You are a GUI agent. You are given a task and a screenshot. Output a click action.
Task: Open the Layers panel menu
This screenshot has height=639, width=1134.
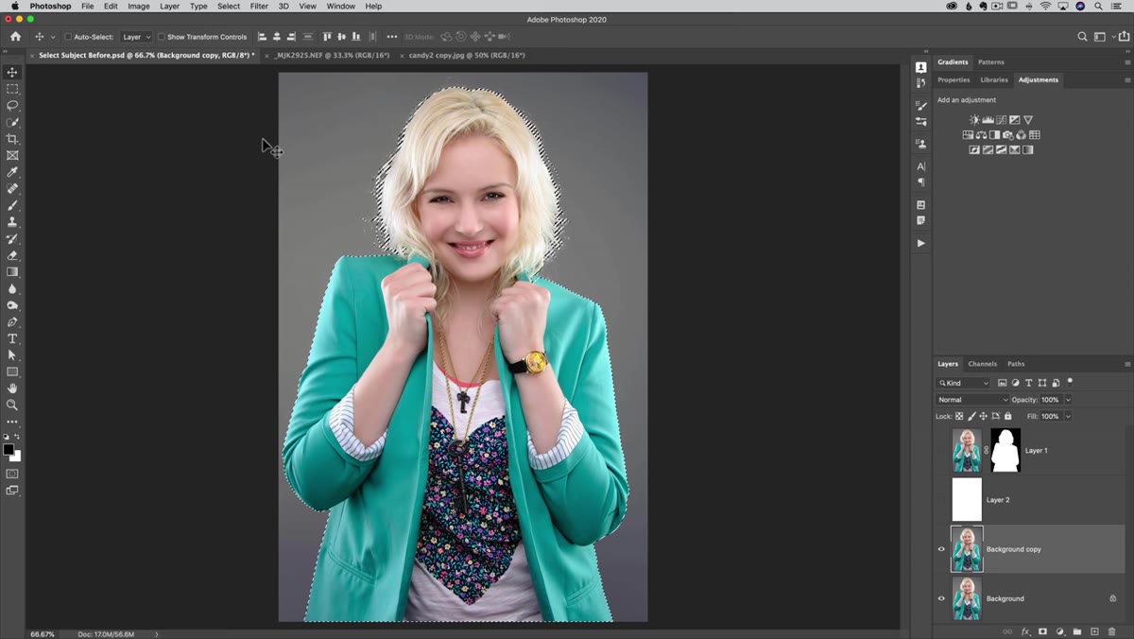1127,364
